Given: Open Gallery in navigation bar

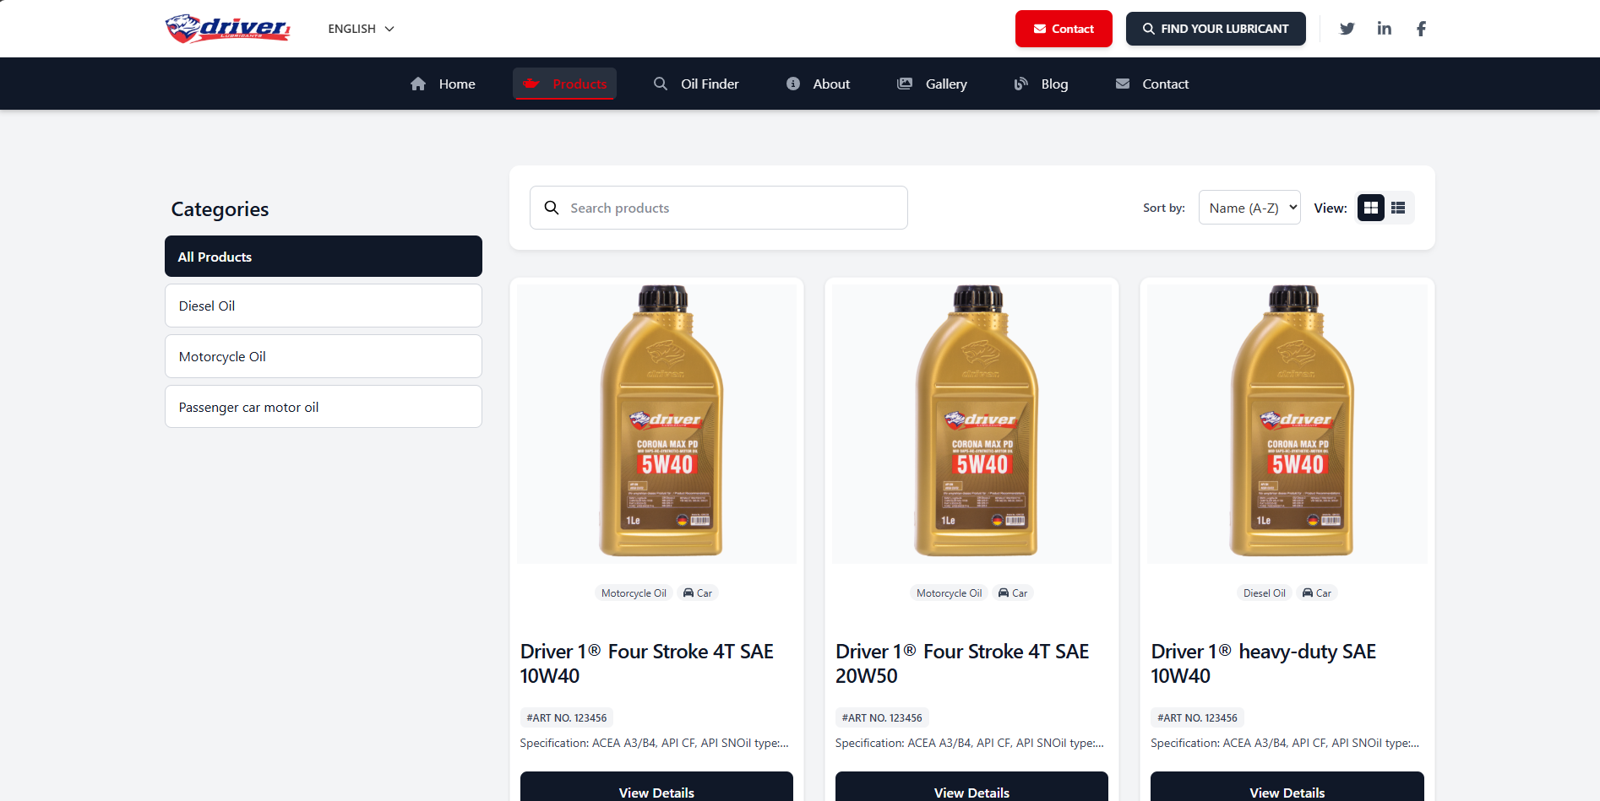Looking at the screenshot, I should pyautogui.click(x=932, y=84).
